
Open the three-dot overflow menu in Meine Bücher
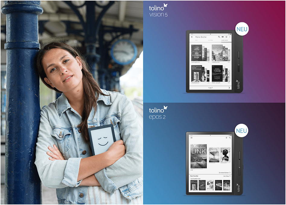coord(230,37)
